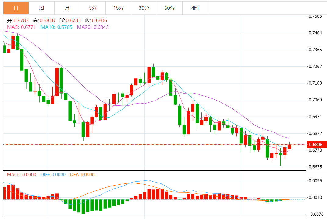Click the 0.7563 price axis label
Viewport: 327px width, 219px height.
pos(315,16)
